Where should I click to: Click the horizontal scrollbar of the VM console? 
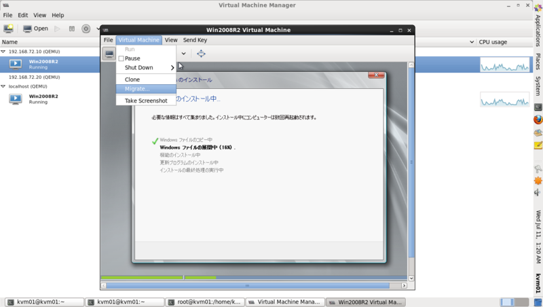(x=248, y=285)
